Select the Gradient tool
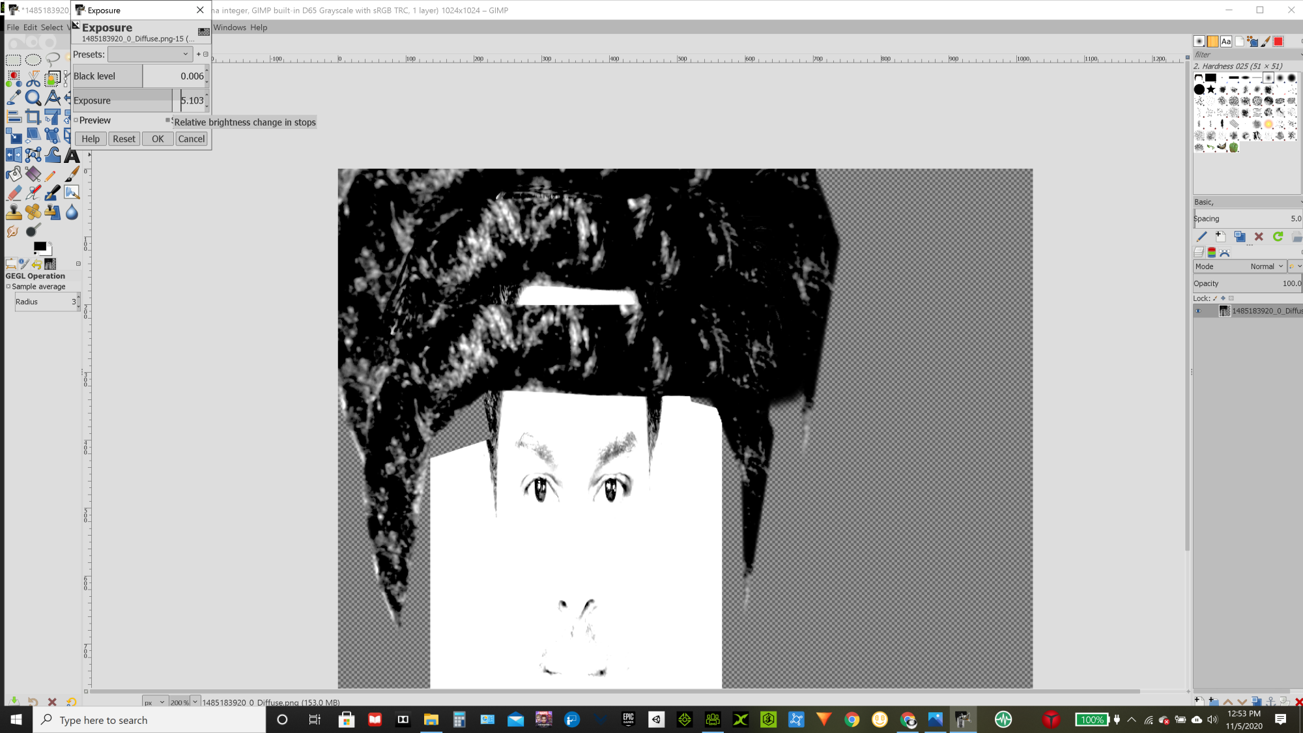This screenshot has height=733, width=1303. tap(33, 174)
